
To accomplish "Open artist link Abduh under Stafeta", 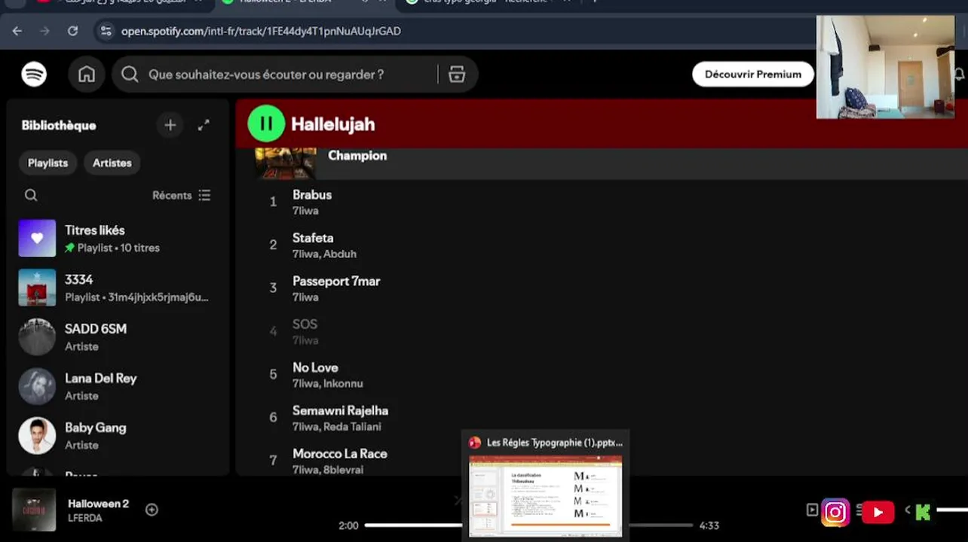I will (x=340, y=254).
